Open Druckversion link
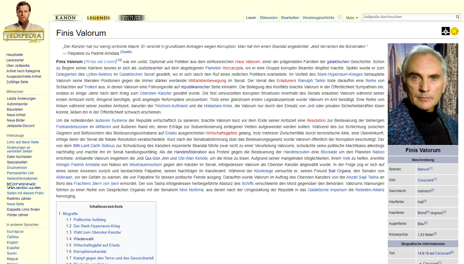This screenshot has height=264, width=464. coord(17,168)
